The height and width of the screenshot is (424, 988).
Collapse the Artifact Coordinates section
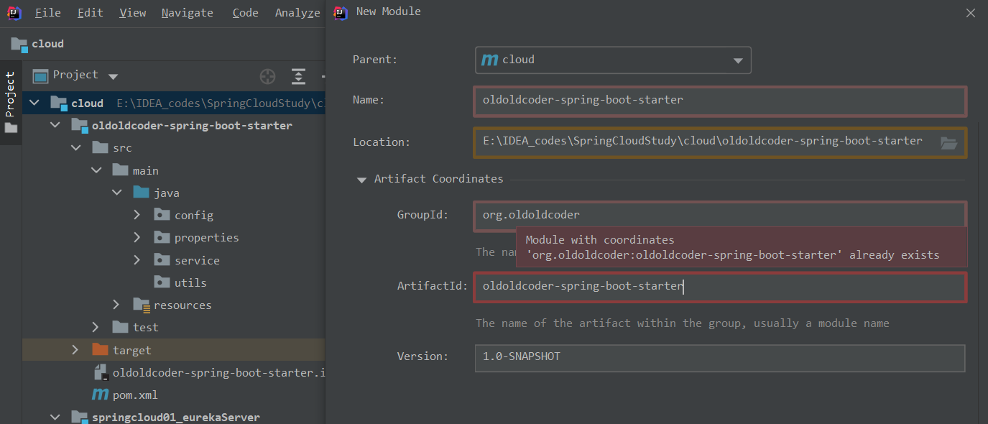361,179
